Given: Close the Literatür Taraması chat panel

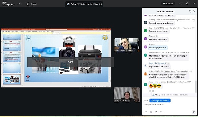Looking at the screenshot, I should point(194,11).
